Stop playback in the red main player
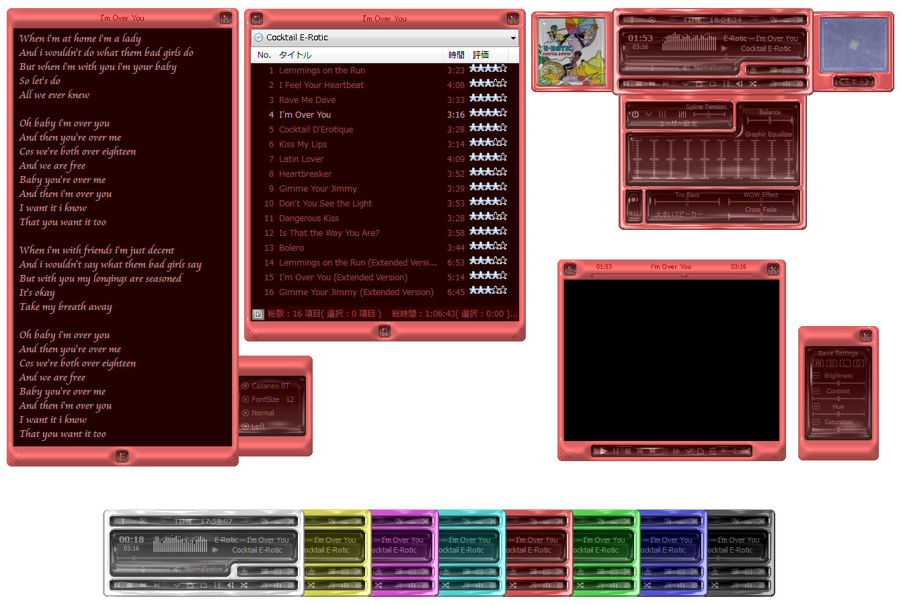Image resolution: width=901 pixels, height=605 pixels. [x=639, y=84]
